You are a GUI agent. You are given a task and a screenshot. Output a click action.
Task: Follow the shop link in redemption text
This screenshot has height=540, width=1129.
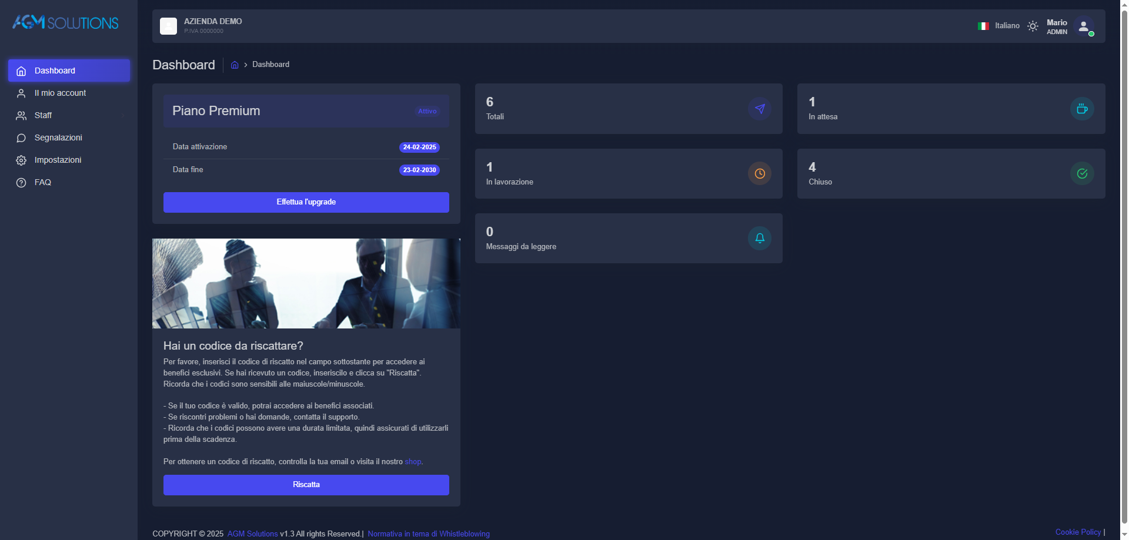click(x=413, y=462)
